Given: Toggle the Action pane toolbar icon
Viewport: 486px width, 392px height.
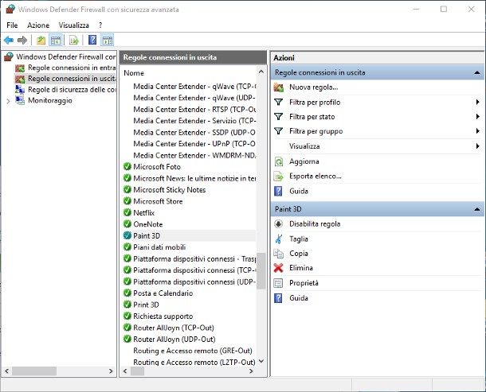Looking at the screenshot, I should point(108,41).
